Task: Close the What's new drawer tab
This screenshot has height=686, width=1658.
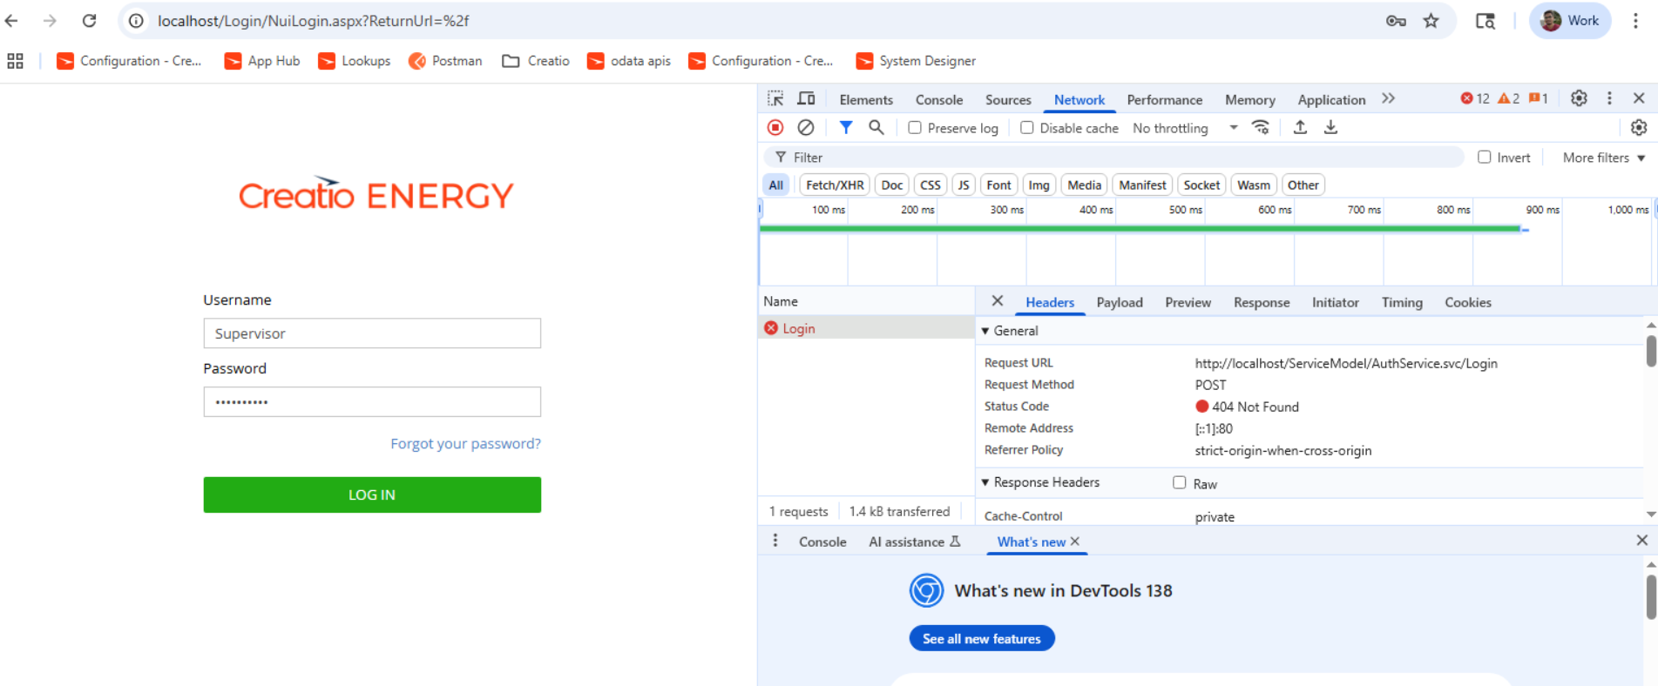Action: (x=1075, y=541)
